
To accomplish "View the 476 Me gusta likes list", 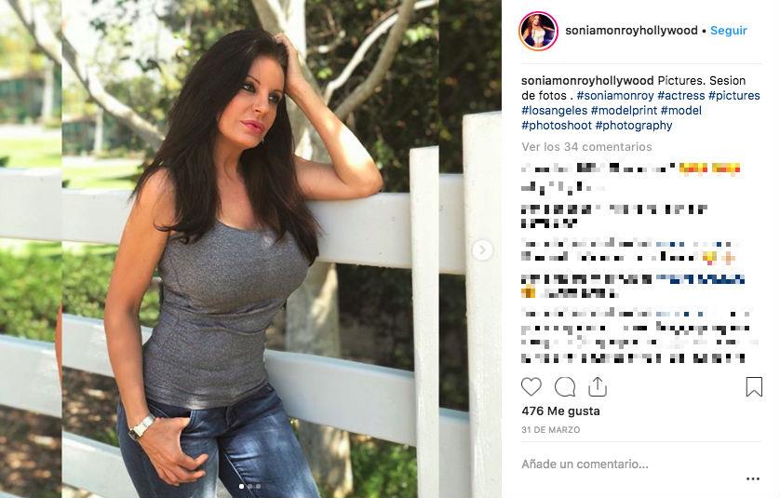I will coord(560,411).
